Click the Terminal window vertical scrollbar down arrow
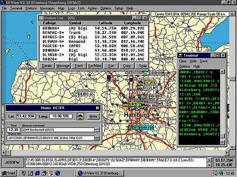This screenshot has width=237, height=177. (222, 142)
